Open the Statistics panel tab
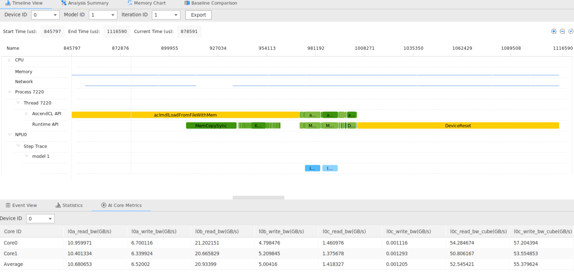 (69, 205)
